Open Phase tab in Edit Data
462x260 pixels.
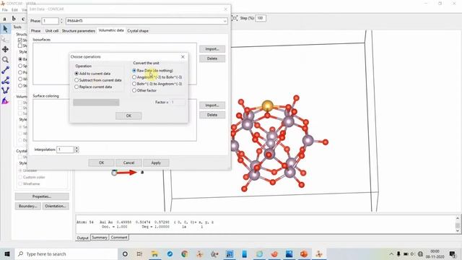pyautogui.click(x=35, y=30)
